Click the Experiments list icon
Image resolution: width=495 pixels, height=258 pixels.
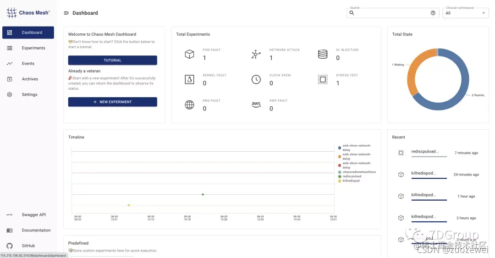[x=10, y=48]
